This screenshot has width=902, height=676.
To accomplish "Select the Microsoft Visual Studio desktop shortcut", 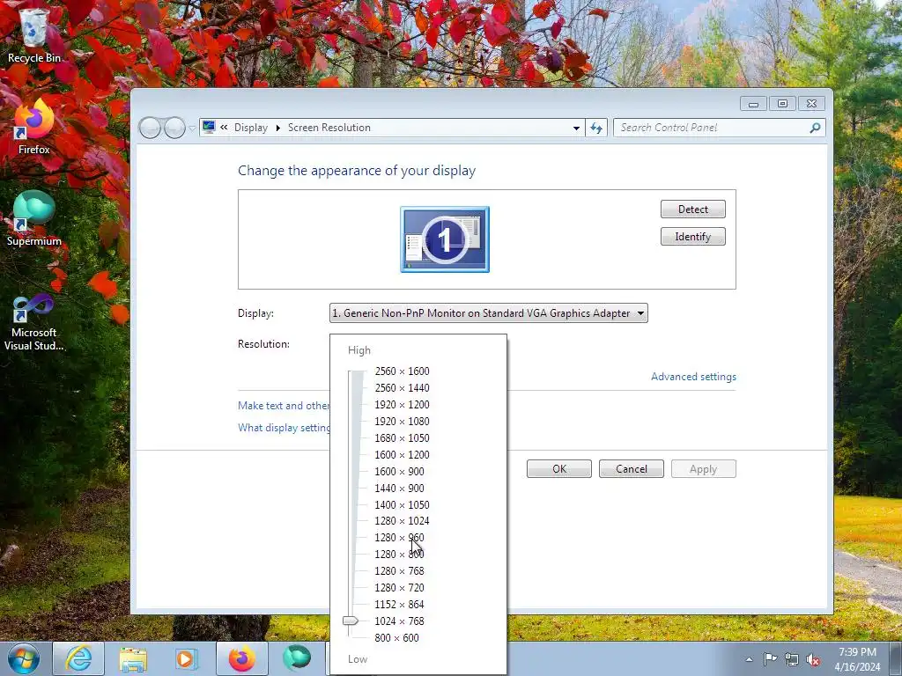I will coord(34,322).
